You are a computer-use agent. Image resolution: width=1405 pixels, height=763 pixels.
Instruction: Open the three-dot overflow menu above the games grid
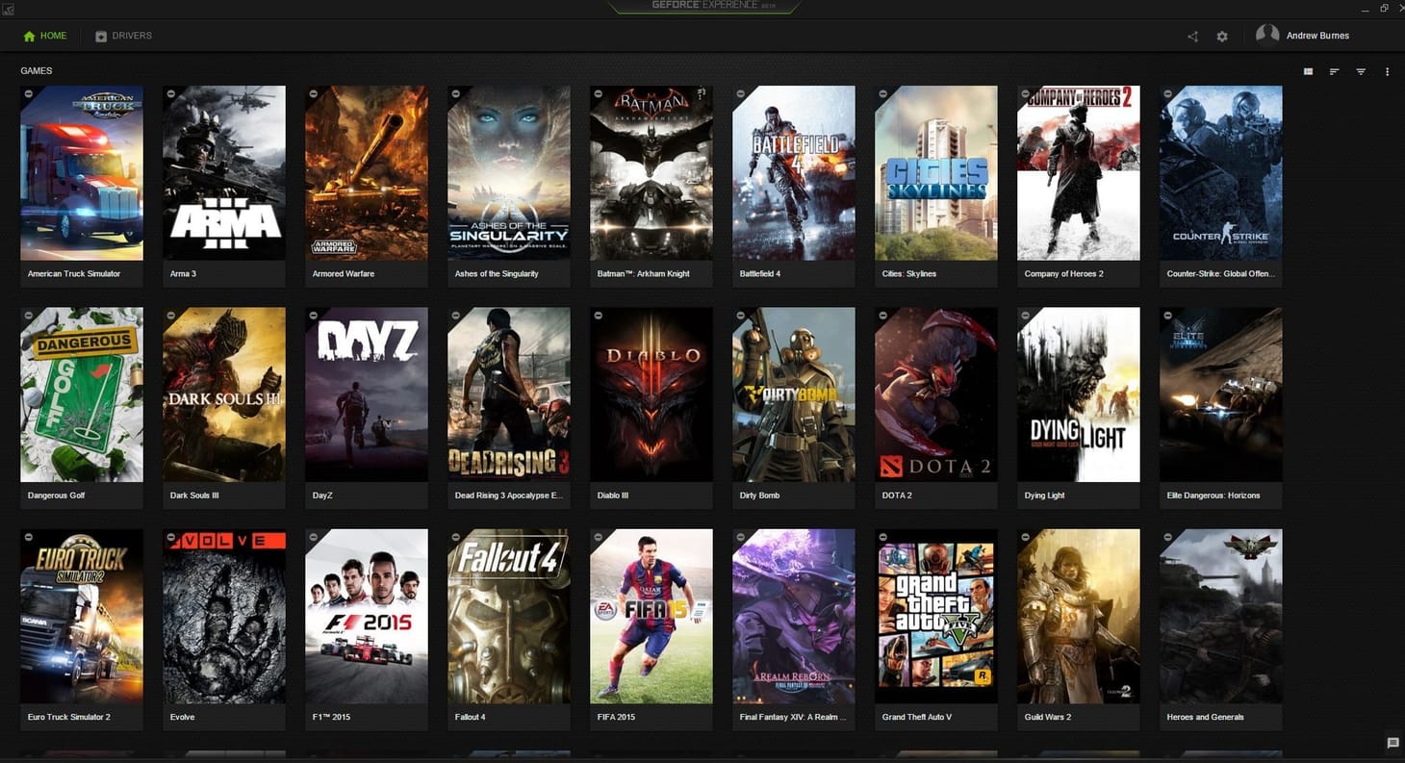point(1387,71)
